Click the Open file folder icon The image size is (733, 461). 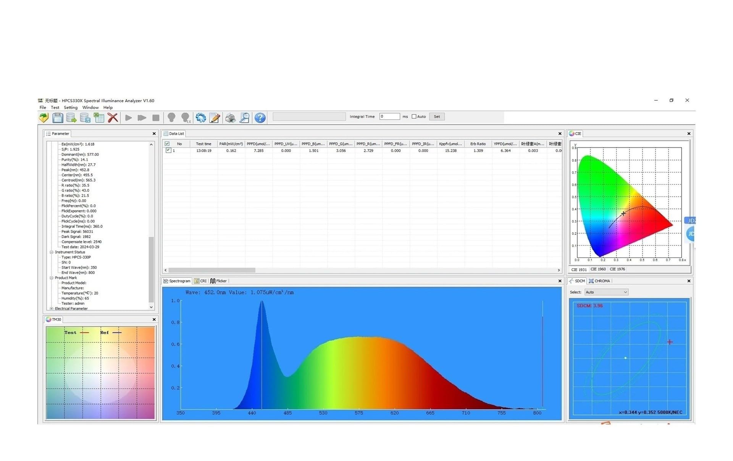(44, 118)
